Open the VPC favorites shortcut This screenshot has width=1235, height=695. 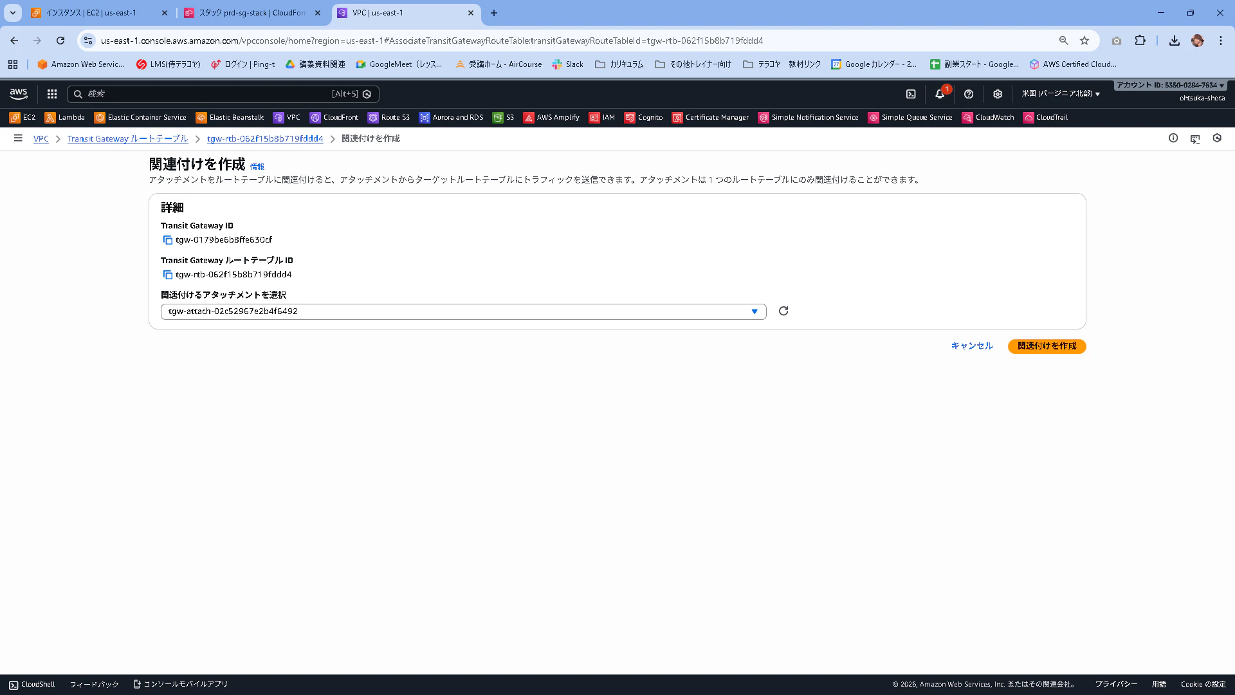pos(287,118)
